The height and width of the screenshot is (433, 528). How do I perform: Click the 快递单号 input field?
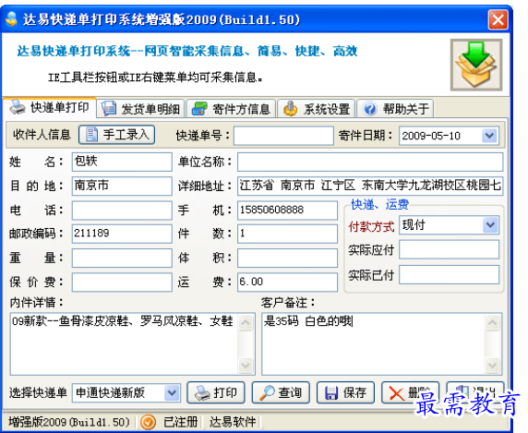[x=283, y=136]
